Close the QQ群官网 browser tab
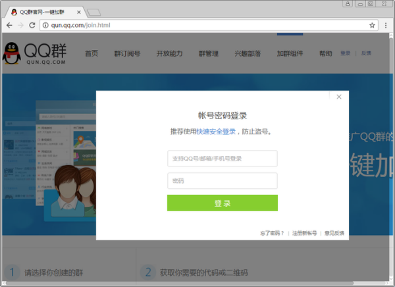395x287 pixels. coord(80,12)
